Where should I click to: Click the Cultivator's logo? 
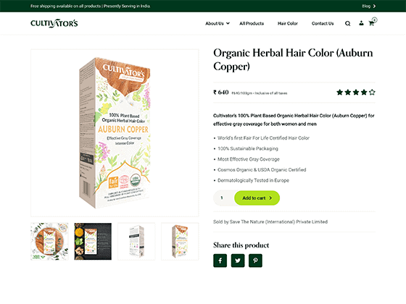(54, 23)
